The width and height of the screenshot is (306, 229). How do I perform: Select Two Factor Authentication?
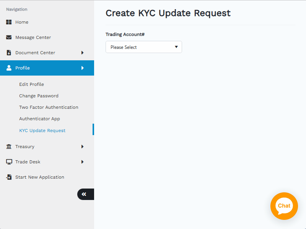tap(49, 107)
